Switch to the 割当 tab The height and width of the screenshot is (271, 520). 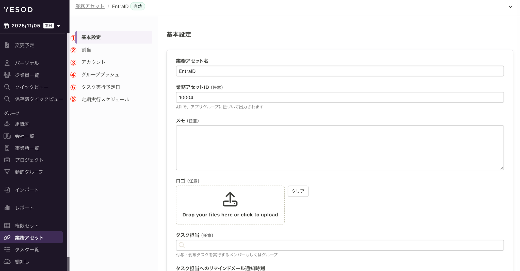pyautogui.click(x=86, y=50)
